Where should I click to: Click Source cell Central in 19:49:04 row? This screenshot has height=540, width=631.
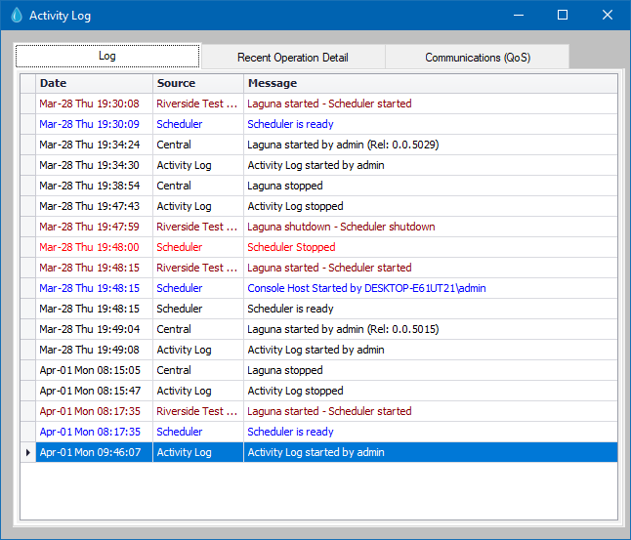[198, 329]
